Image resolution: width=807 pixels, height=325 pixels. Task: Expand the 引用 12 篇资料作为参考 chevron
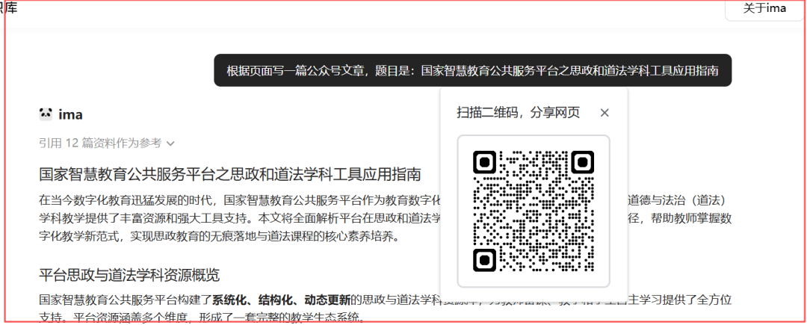pos(171,143)
